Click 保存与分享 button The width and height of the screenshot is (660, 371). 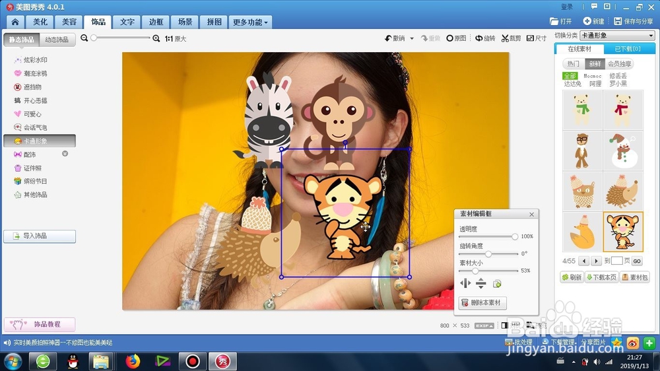click(634, 22)
